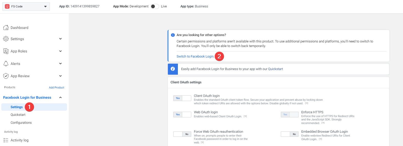Open Configurations in the sidebar
This screenshot has height=146, width=403.
[x=21, y=123]
